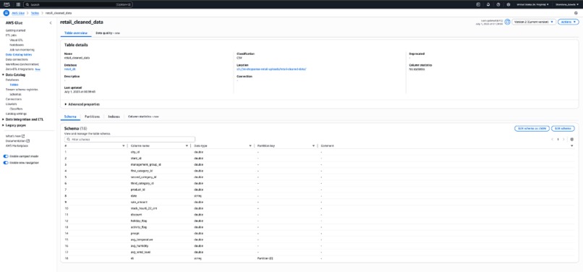
Task: Click the Edit schema button
Action: point(563,128)
